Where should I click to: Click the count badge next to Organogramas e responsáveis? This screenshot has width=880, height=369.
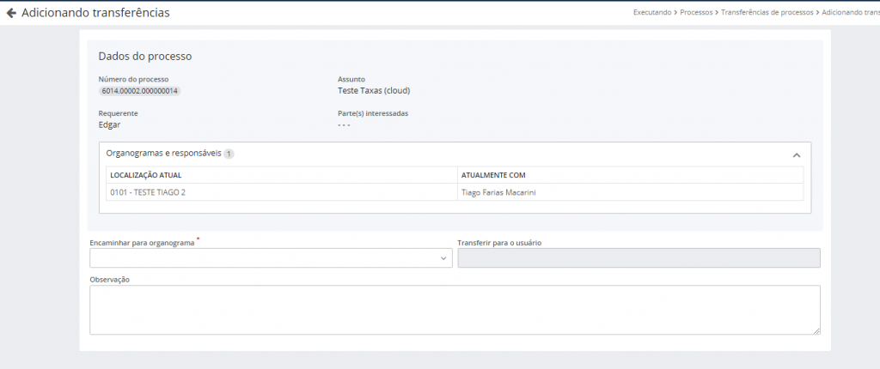[229, 154]
